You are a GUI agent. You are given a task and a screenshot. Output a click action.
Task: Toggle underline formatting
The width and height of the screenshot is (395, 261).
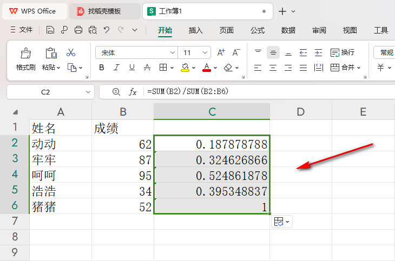pyautogui.click(x=131, y=68)
